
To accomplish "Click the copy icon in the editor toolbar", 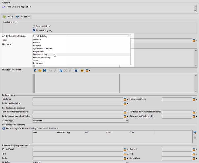I will (61, 71).
